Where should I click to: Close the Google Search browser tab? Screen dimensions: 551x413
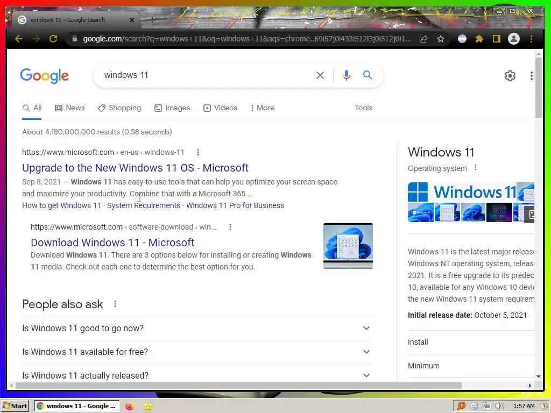click(x=132, y=20)
